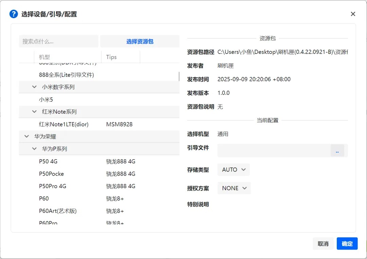Select the 'P50Pro 4G' device row
The image size is (367, 259).
tap(99, 186)
